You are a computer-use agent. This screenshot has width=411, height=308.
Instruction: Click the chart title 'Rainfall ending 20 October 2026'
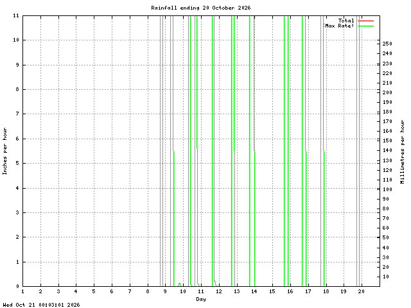pyautogui.click(x=201, y=8)
